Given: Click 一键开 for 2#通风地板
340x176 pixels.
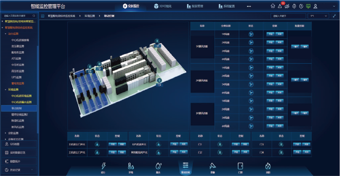Looking at the screenshot, I should (x=295, y=80).
